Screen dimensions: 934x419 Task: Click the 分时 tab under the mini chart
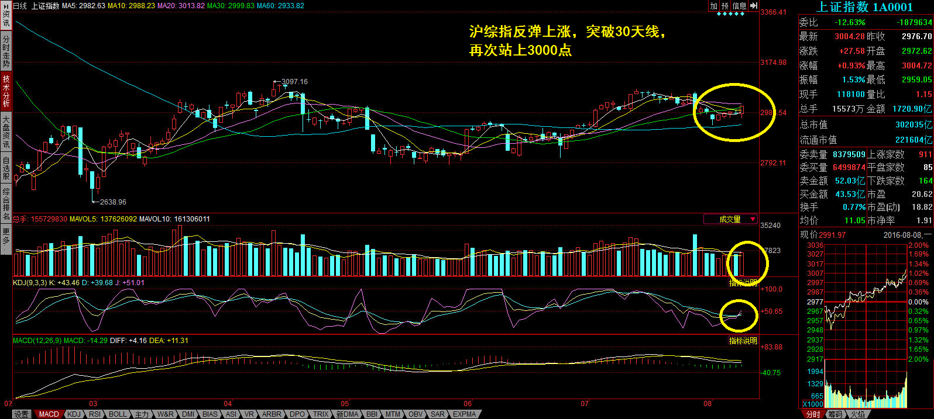[x=813, y=414]
